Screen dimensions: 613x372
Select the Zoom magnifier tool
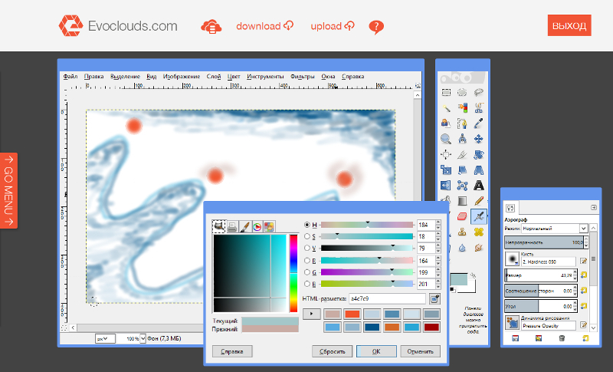[446, 139]
